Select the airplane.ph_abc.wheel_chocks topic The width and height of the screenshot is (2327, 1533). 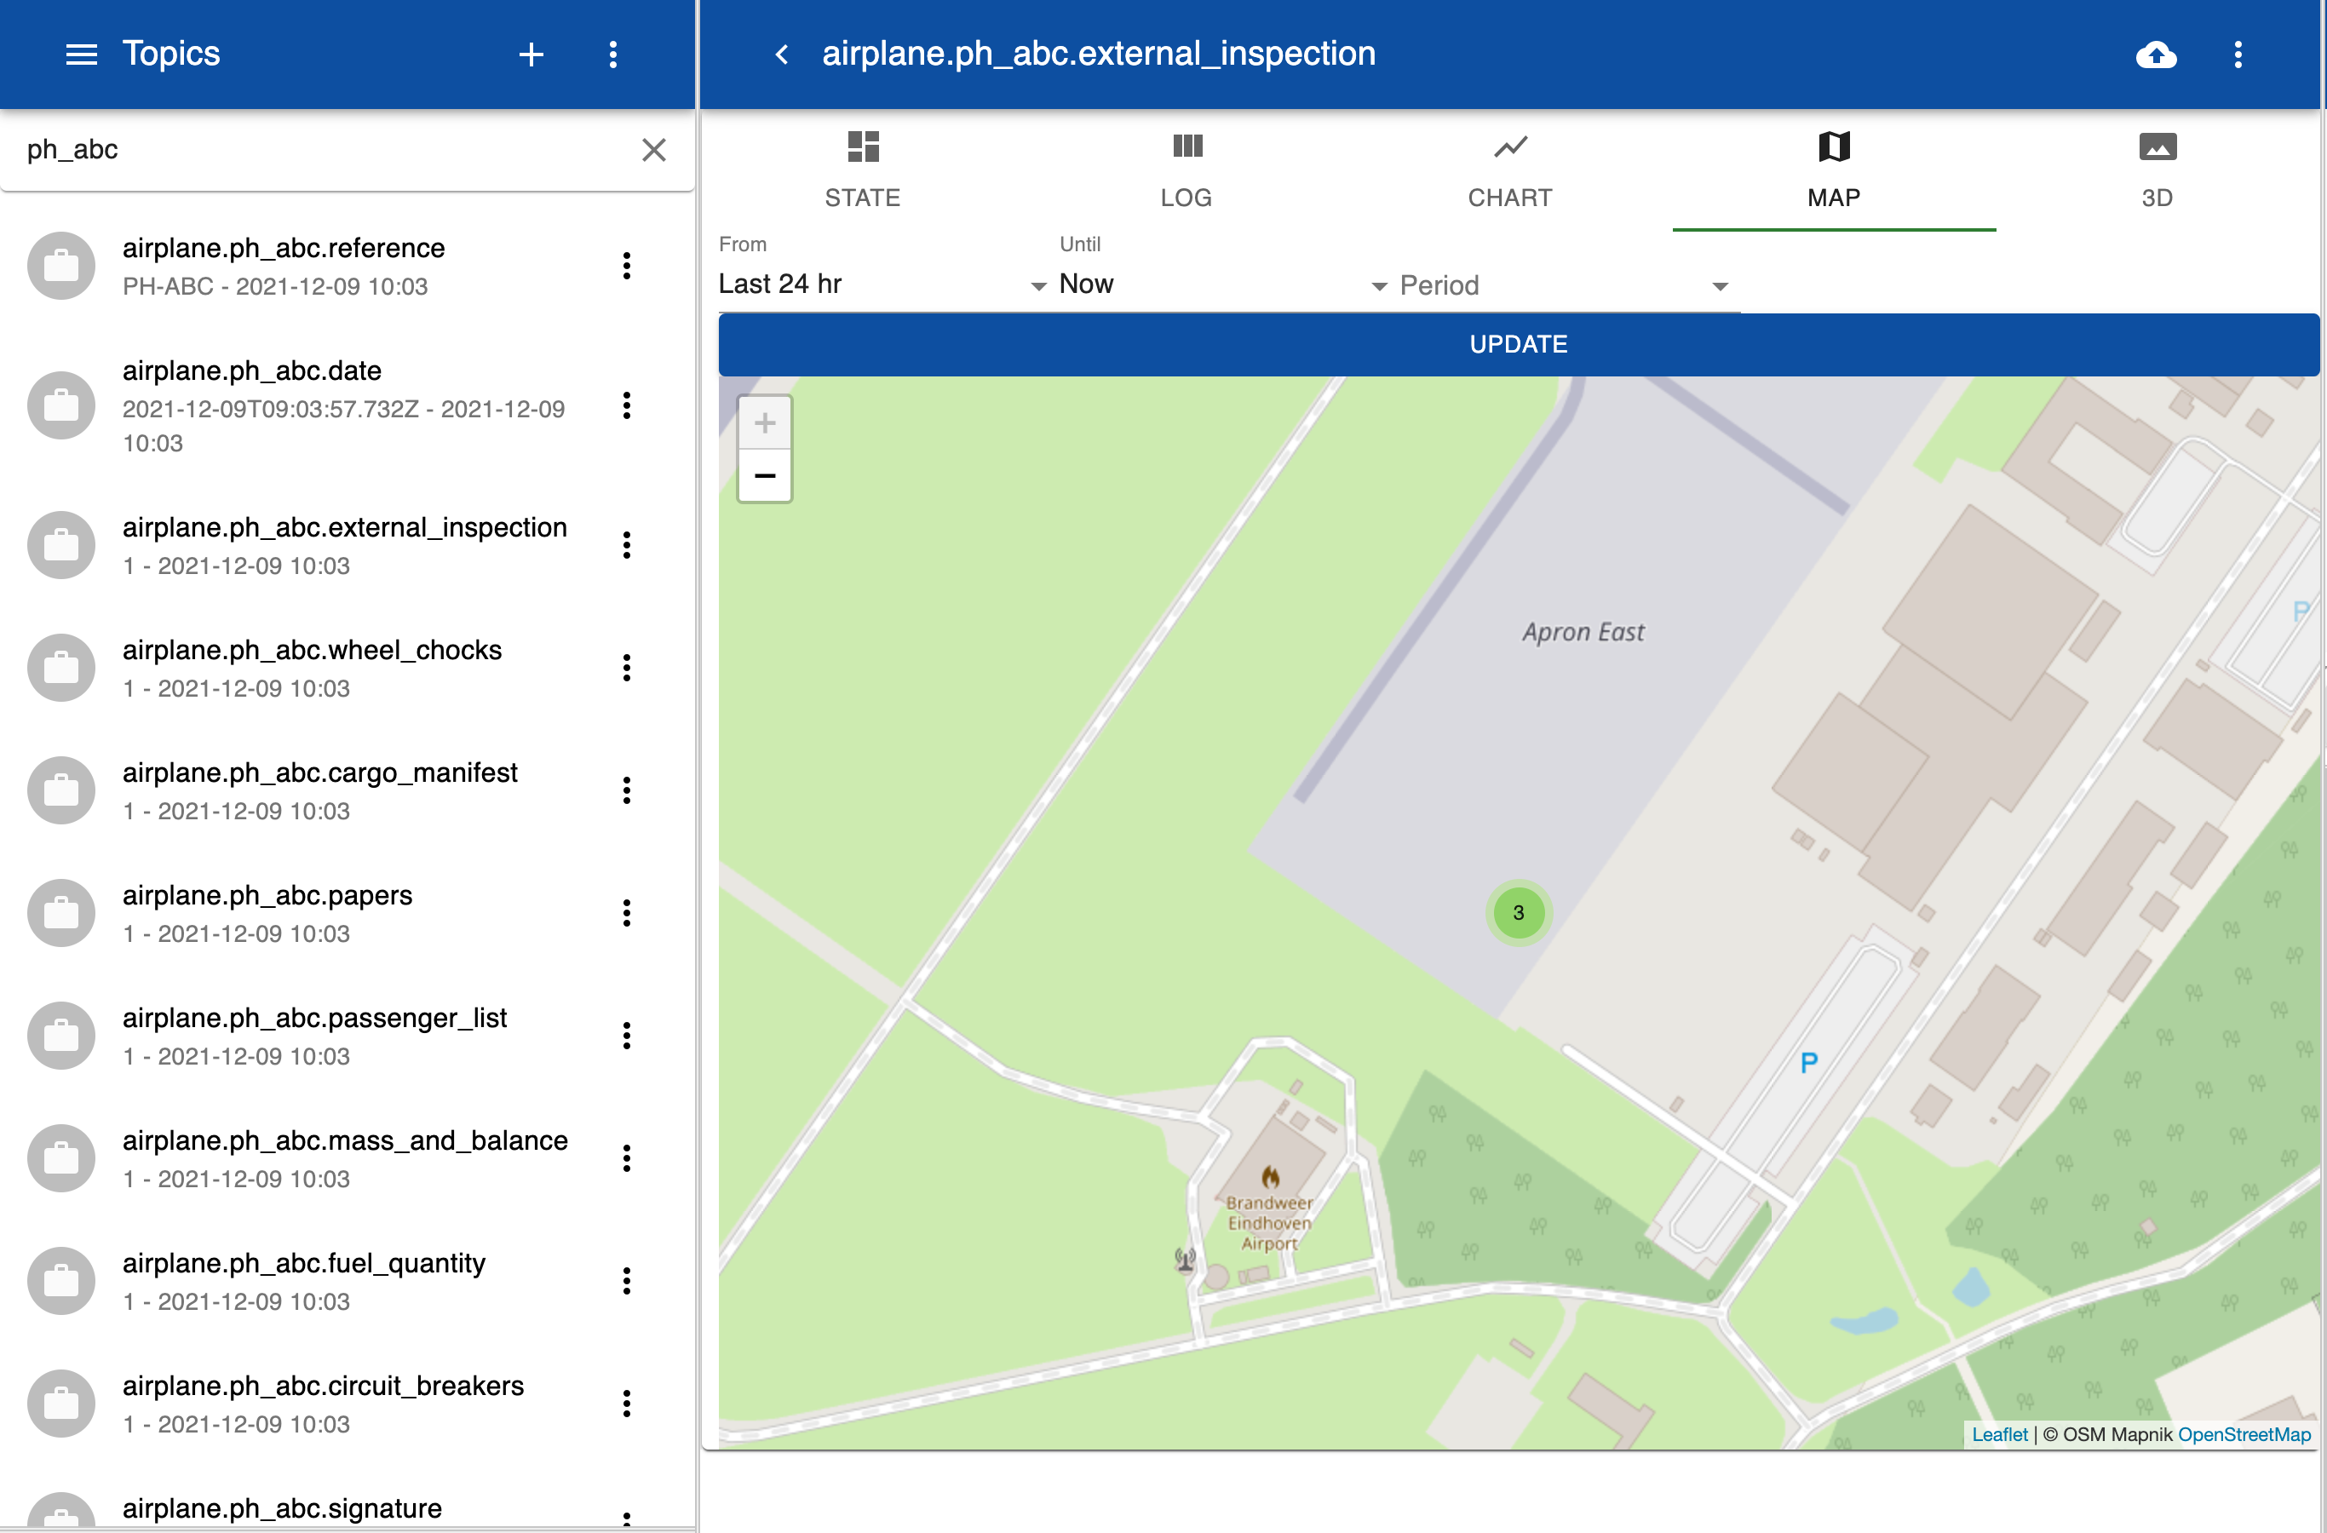348,668
